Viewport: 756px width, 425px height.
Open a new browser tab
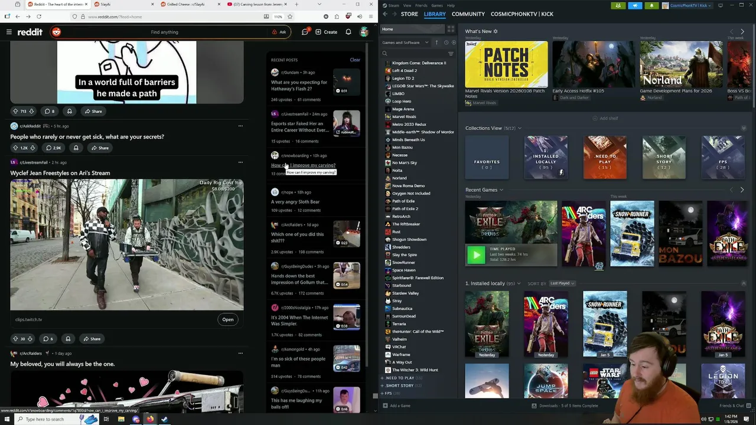296,4
